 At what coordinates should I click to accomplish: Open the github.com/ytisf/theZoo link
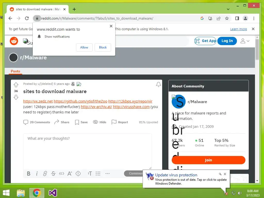click(x=80, y=101)
